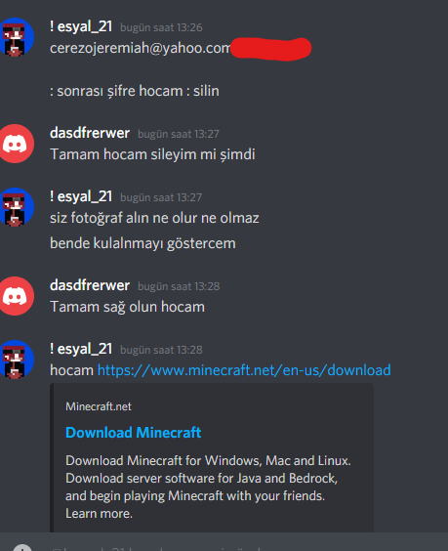Screen dimensions: 448x551
Task: Click username esyal_21 above the email message
Action: [81, 26]
